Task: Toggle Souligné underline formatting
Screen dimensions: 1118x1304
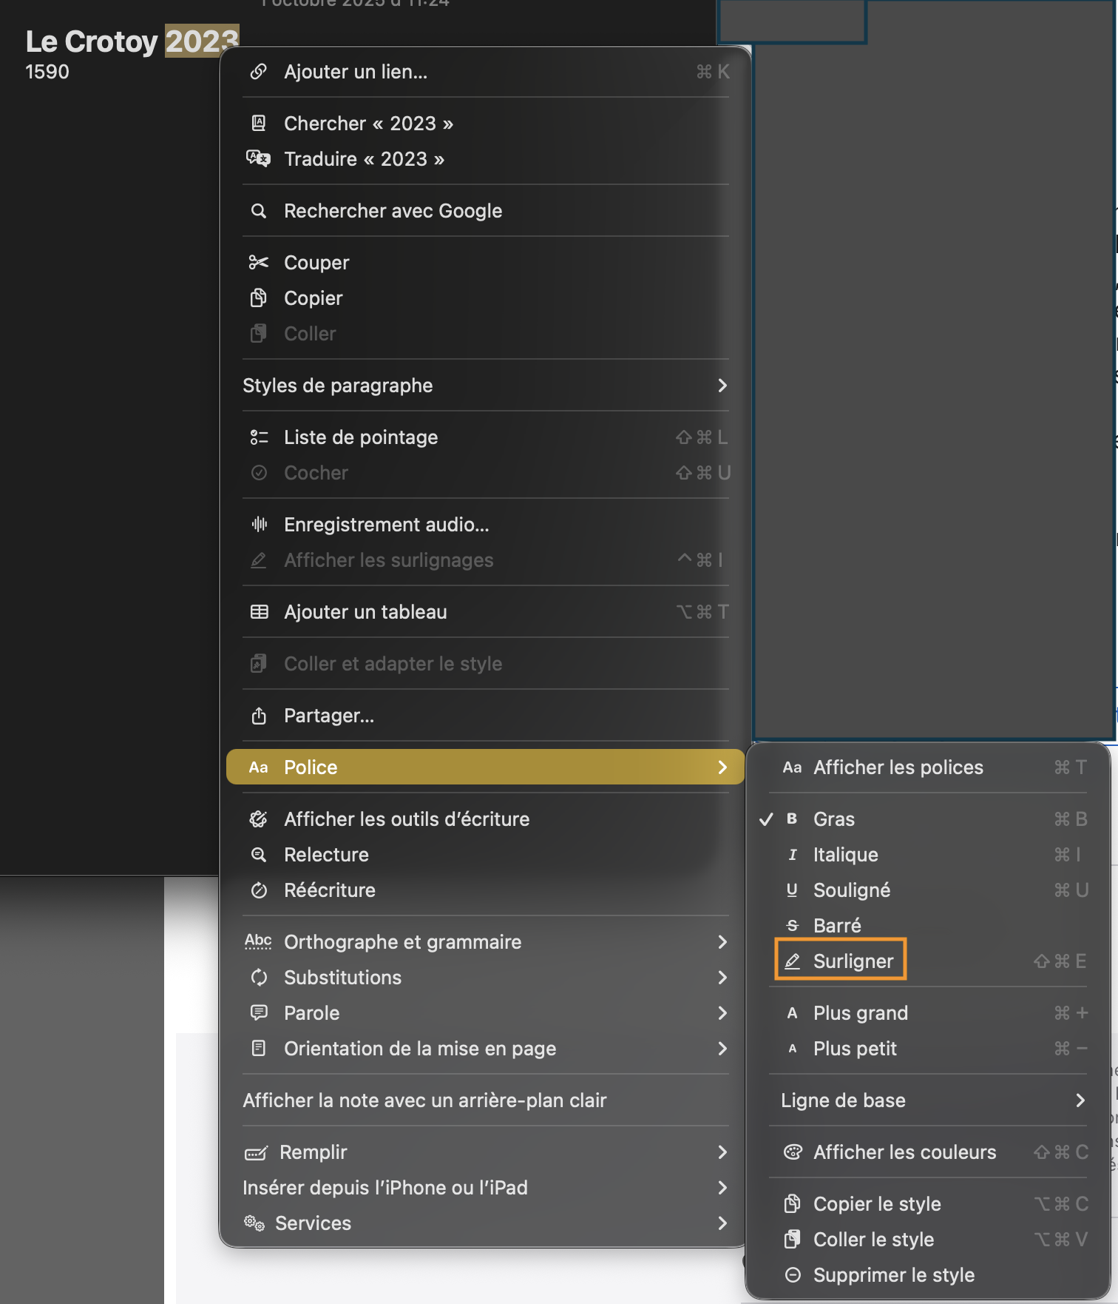Action: pyautogui.click(x=851, y=890)
